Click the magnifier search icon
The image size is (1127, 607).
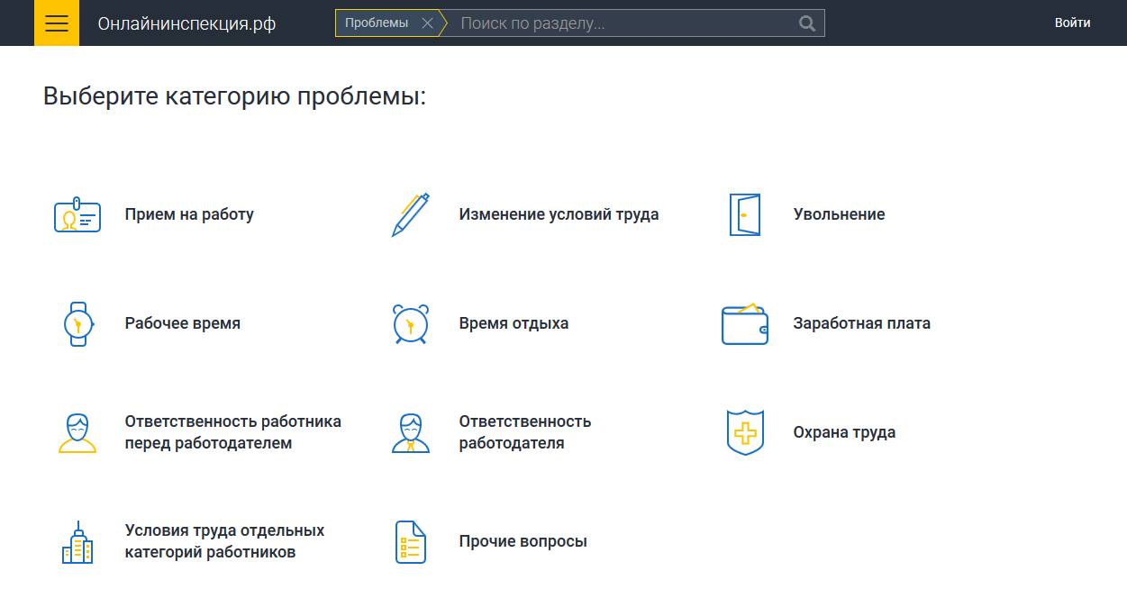click(806, 23)
